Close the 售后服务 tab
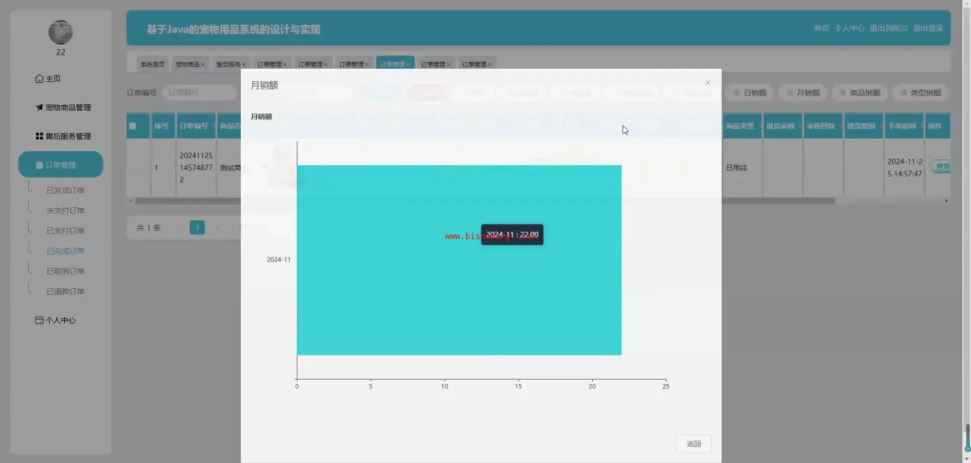Viewport: 971px width, 463px height. pos(244,65)
